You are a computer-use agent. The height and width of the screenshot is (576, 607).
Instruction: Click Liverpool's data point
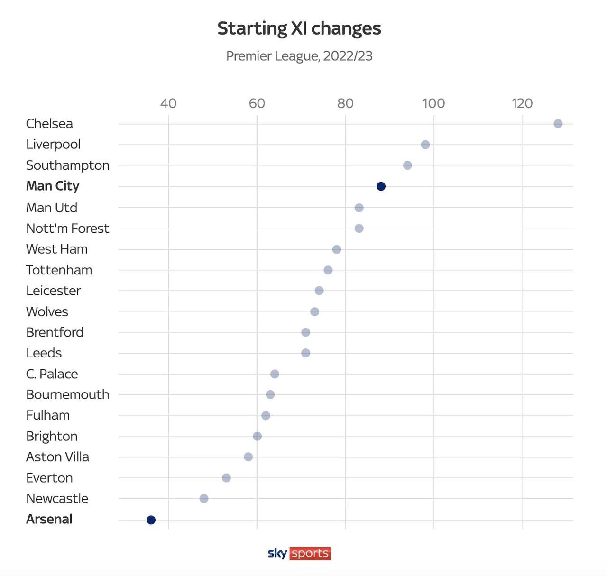coord(425,145)
